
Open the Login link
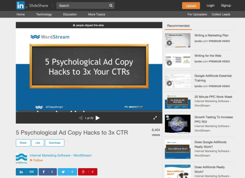210,5
